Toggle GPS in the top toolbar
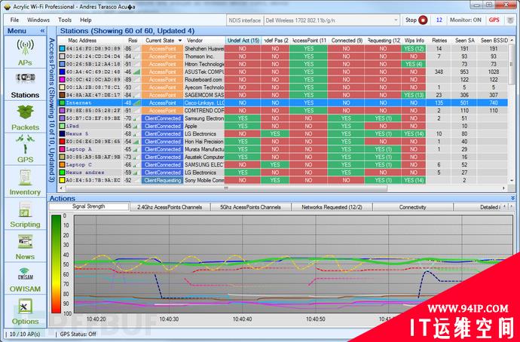The image size is (520, 342). pyautogui.click(x=494, y=20)
